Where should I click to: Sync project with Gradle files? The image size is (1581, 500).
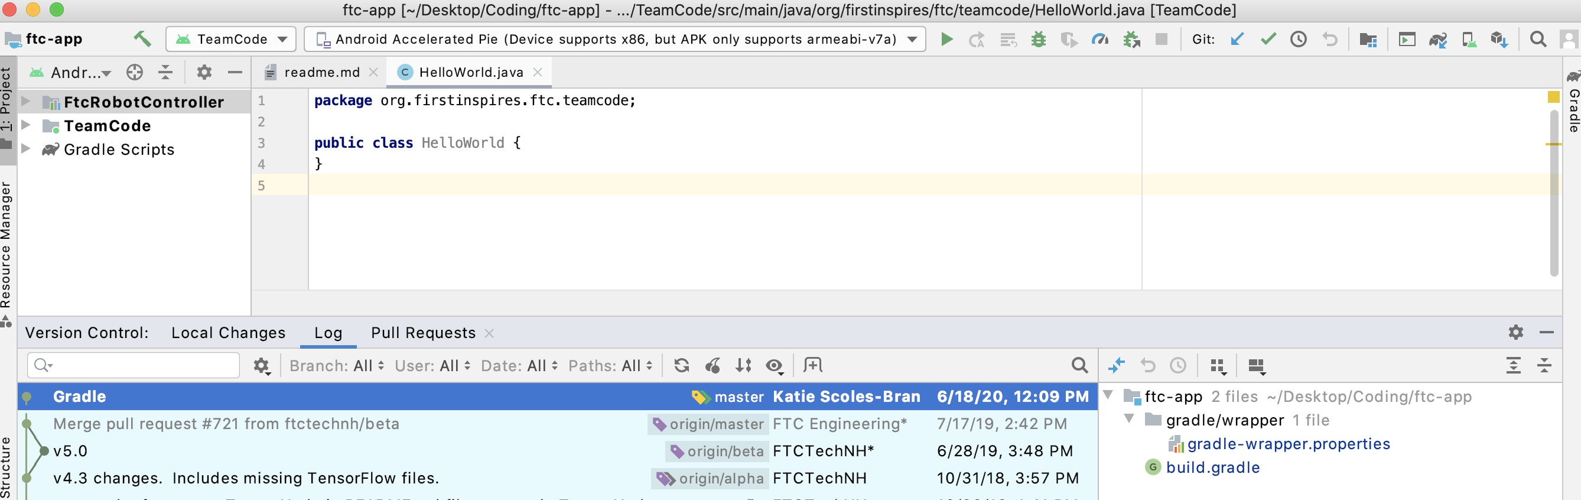(1437, 40)
